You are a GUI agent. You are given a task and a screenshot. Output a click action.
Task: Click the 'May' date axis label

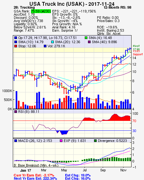pyautogui.click(x=64, y=170)
